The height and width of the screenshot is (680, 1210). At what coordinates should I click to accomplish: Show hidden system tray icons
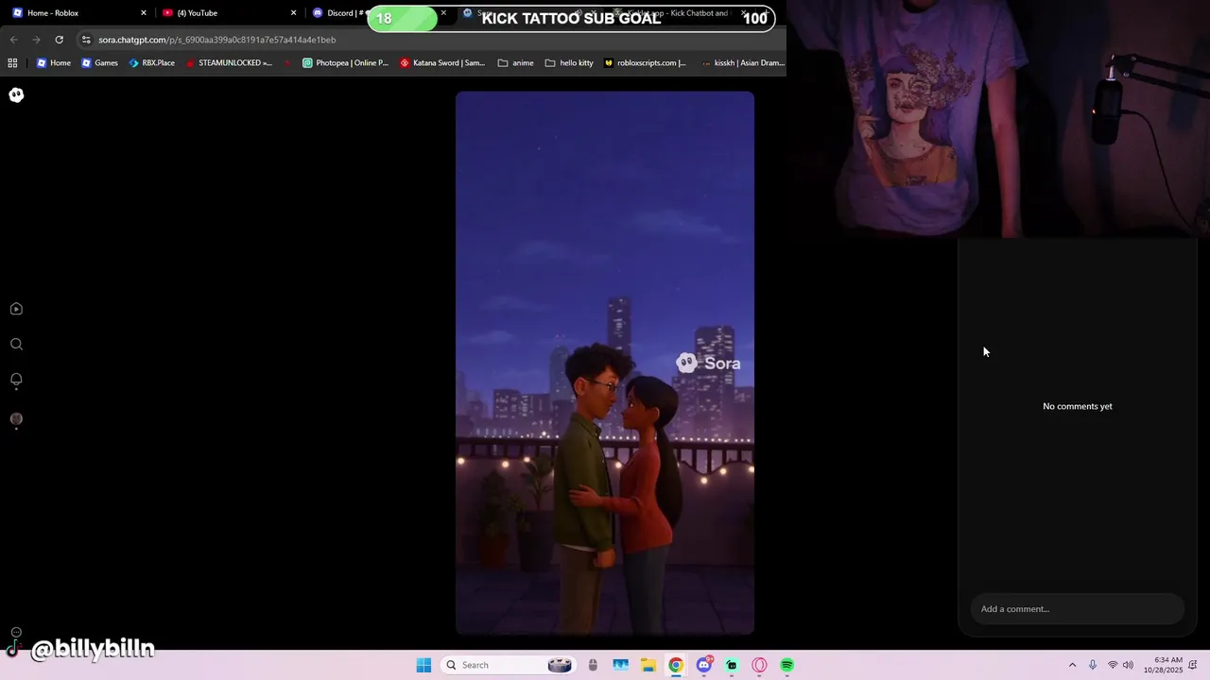pyautogui.click(x=1072, y=665)
